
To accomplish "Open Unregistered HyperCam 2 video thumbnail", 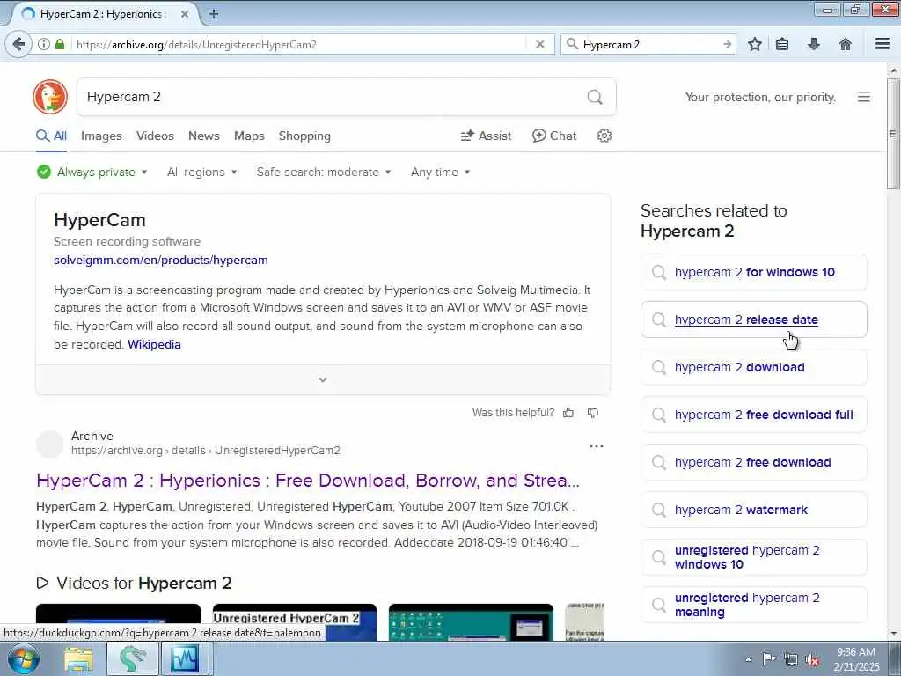I will point(295,622).
